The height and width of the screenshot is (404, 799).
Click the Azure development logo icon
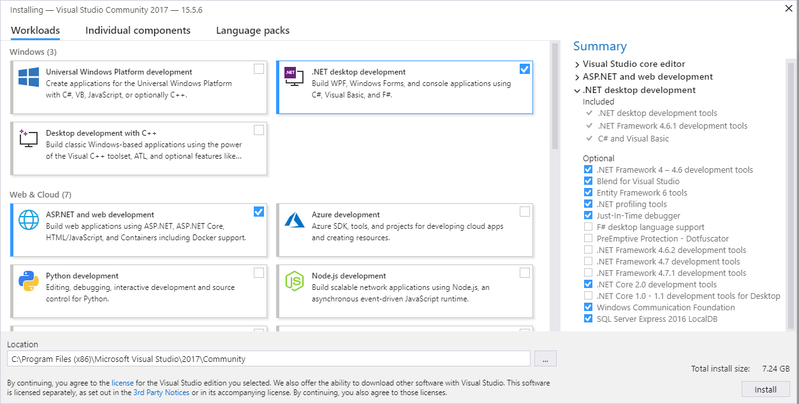(x=294, y=220)
